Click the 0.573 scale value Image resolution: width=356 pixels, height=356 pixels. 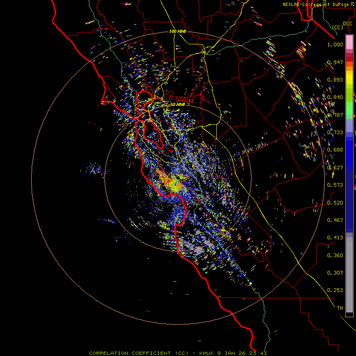click(x=335, y=185)
